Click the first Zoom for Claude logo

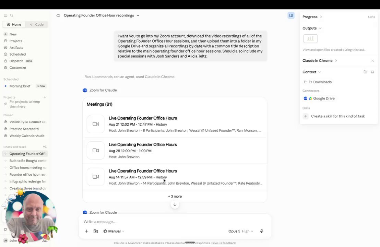(85, 90)
